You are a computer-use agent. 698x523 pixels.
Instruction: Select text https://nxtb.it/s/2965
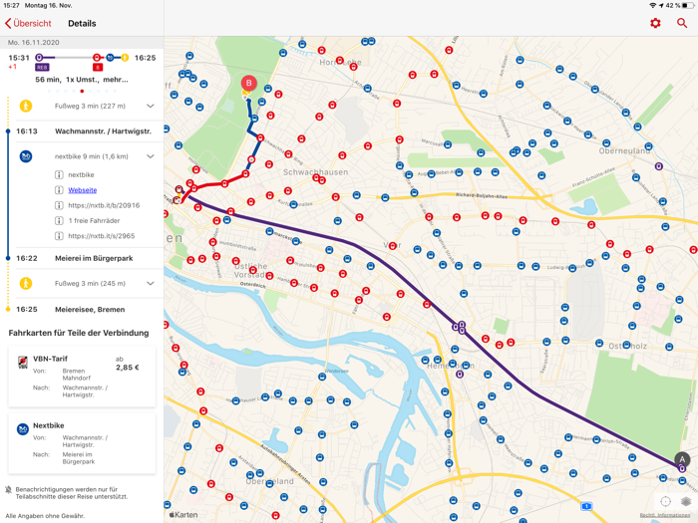pyautogui.click(x=102, y=236)
